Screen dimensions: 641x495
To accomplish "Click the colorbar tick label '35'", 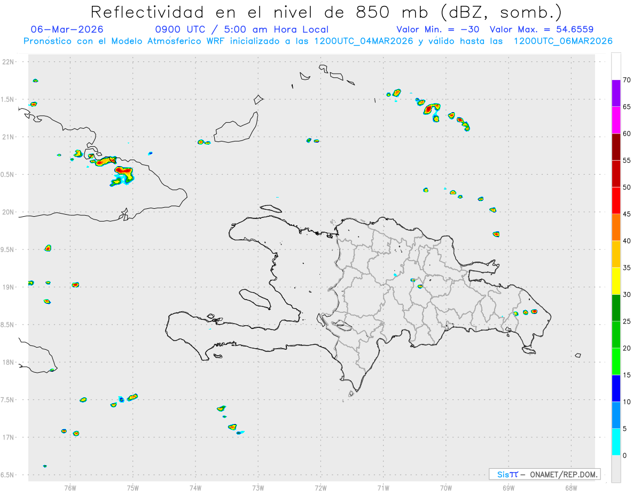I will [x=627, y=268].
